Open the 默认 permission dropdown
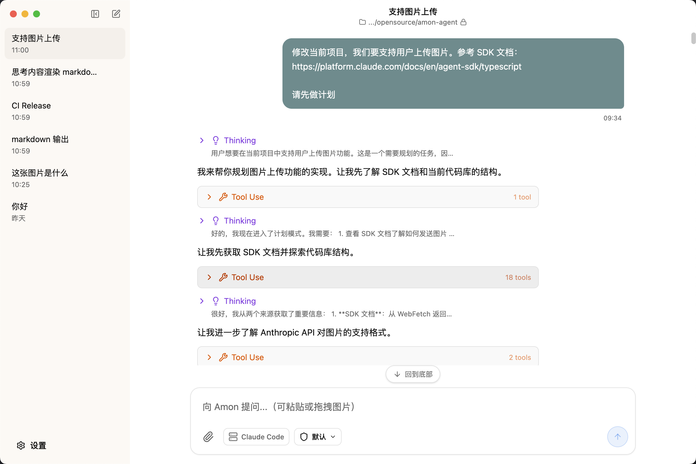The image size is (696, 464). click(x=318, y=436)
